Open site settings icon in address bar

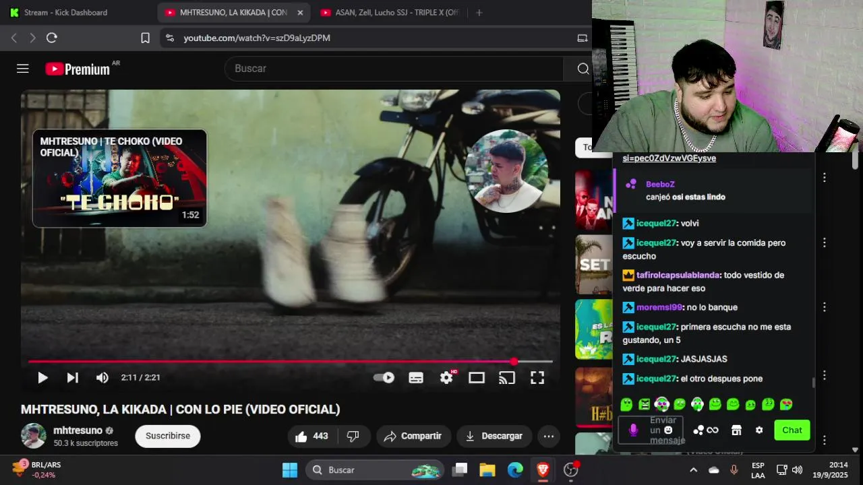pyautogui.click(x=170, y=38)
